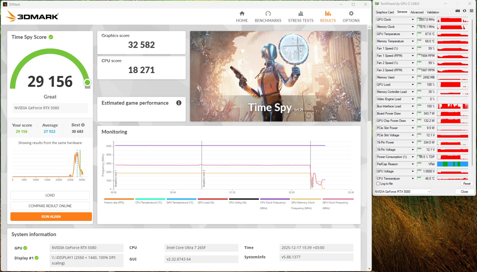Click the GPU-Z refresh icon
Screen dimensions: 477x272
(x=465, y=11)
